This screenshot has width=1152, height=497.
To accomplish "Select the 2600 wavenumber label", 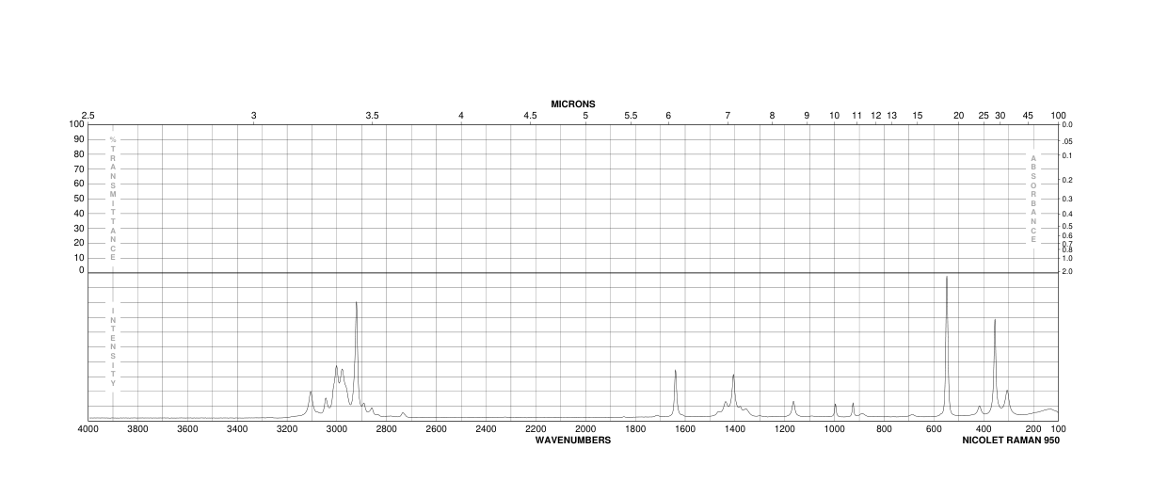I will [437, 430].
